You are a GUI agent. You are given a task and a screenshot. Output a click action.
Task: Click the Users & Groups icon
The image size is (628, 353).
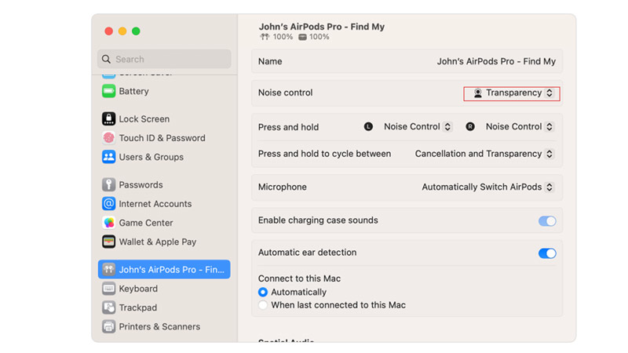108,157
